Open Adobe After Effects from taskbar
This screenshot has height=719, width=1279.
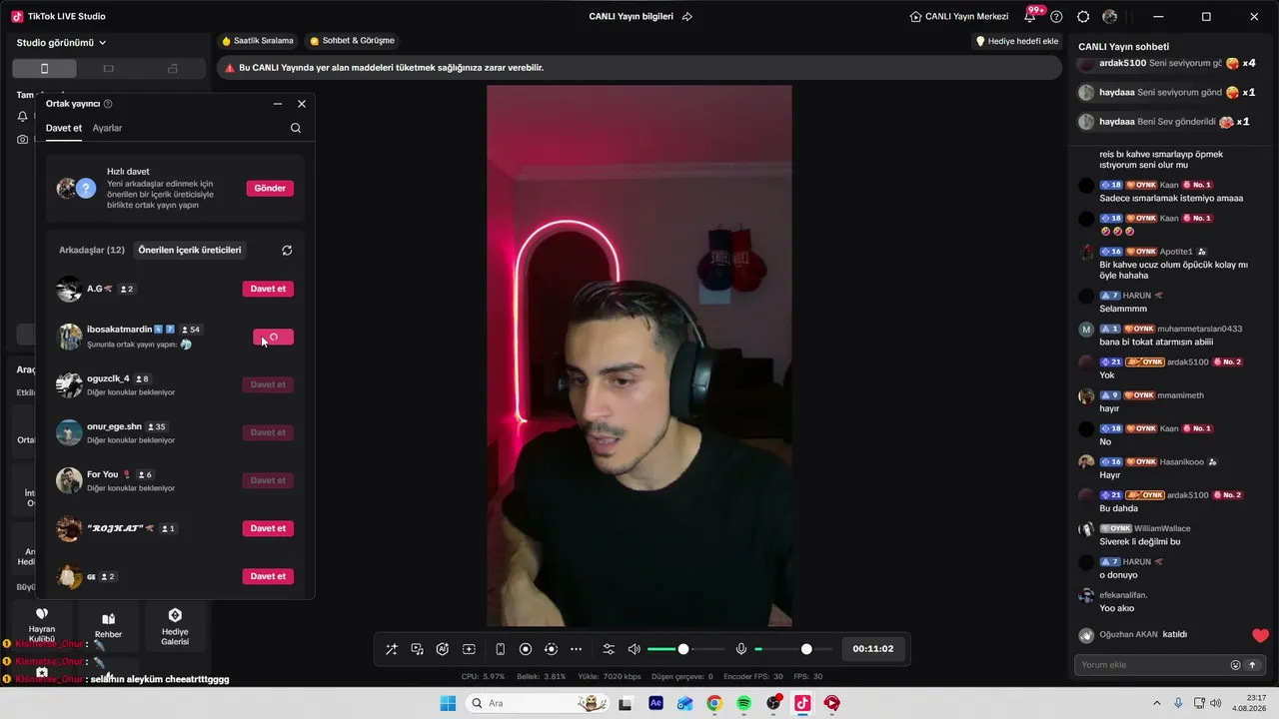(x=655, y=703)
